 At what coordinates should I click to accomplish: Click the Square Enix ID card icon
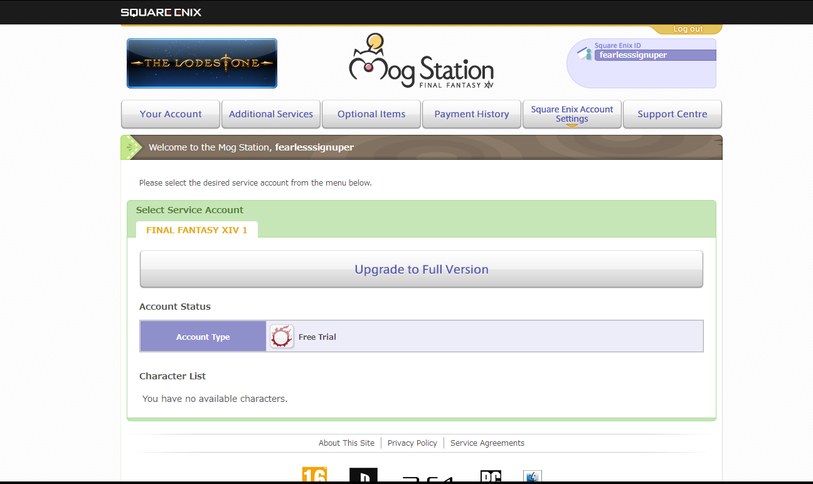[x=585, y=54]
